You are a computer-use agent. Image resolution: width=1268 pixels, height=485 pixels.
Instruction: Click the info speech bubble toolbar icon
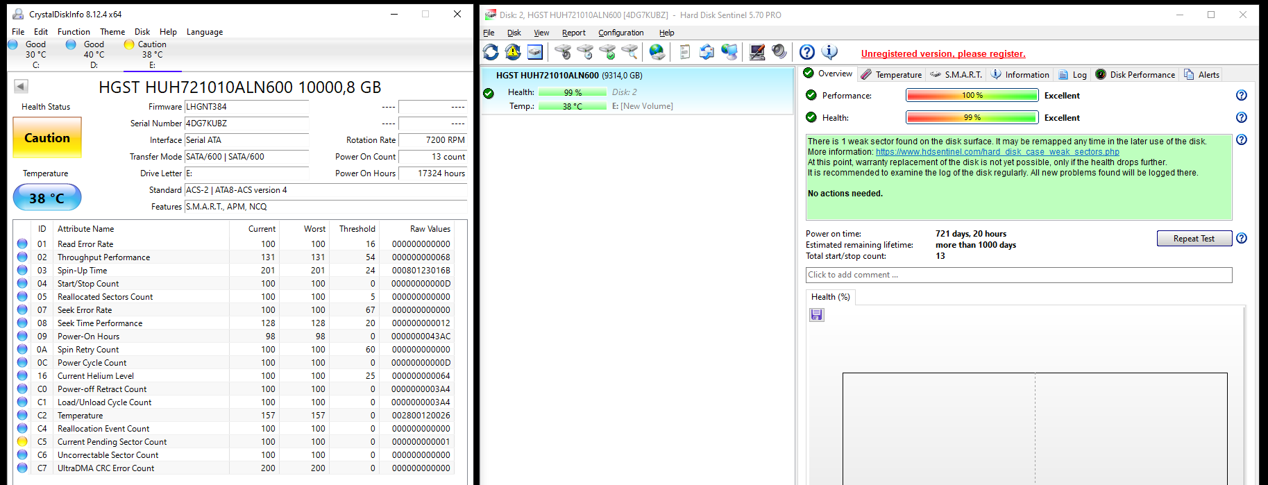pyautogui.click(x=829, y=52)
